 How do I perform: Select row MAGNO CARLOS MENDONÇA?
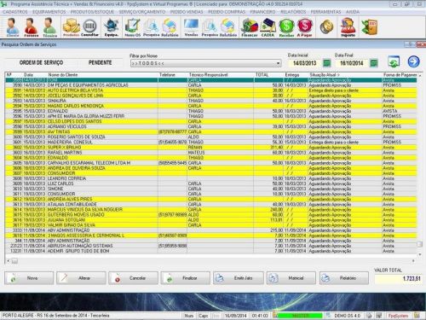click(211, 106)
